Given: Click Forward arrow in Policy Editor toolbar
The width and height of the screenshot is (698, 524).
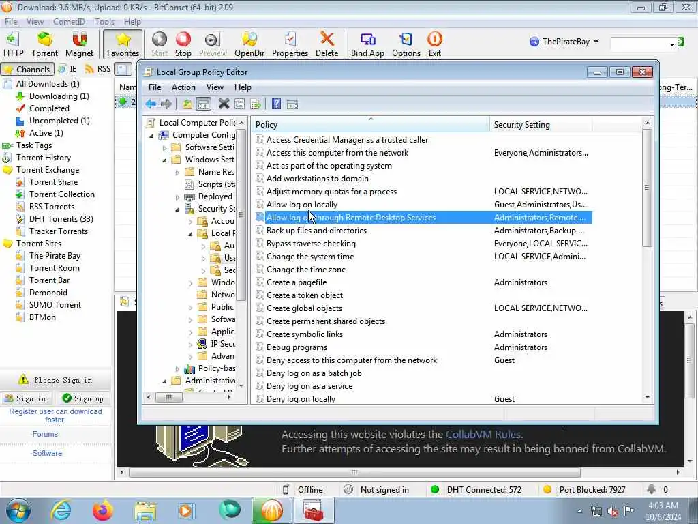Looking at the screenshot, I should 166,104.
